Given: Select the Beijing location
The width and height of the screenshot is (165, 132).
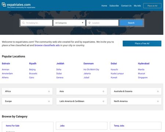Looking at the screenshot, I should [32, 70].
